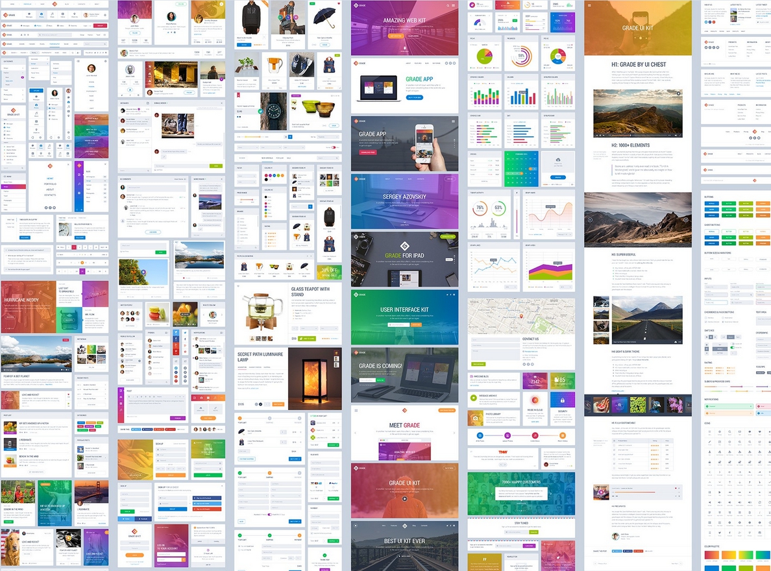Go to next month in green calendar
The height and width of the screenshot is (571, 771).
click(535, 154)
